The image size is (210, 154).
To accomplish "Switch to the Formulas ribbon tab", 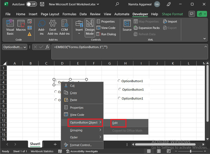I will [69, 14].
